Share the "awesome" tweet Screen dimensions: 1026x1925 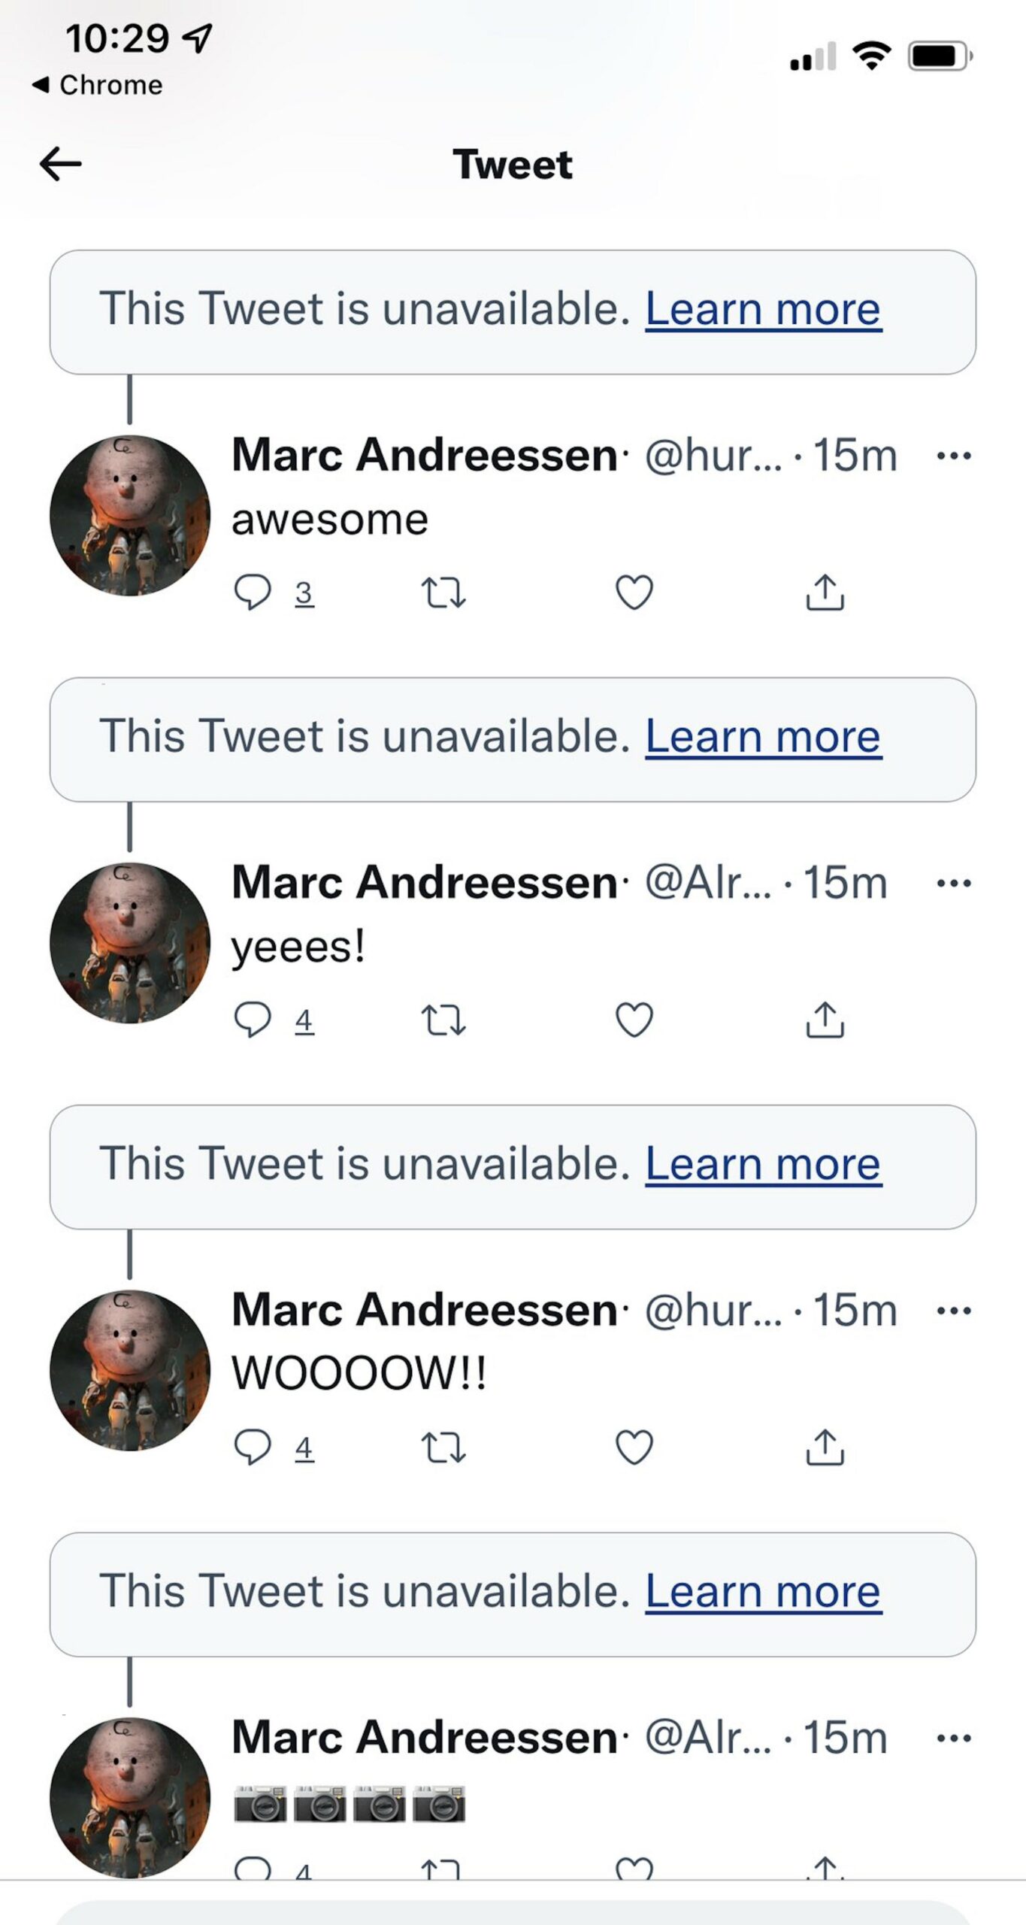tap(825, 593)
